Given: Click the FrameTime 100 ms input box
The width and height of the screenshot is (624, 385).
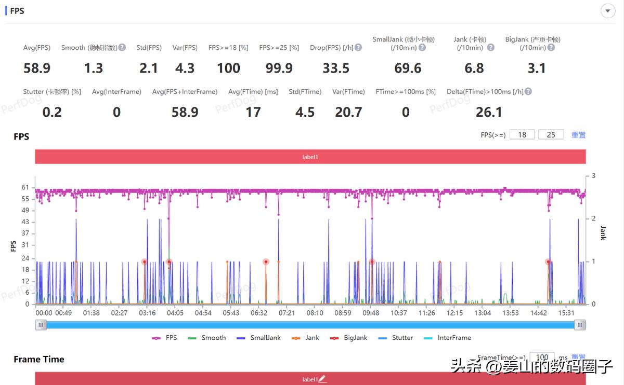Looking at the screenshot, I should point(542,357).
